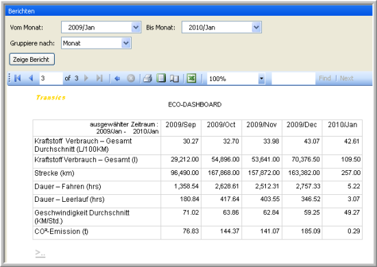Select the 2009/Sep column header
The image size is (377, 267).
pos(181,125)
